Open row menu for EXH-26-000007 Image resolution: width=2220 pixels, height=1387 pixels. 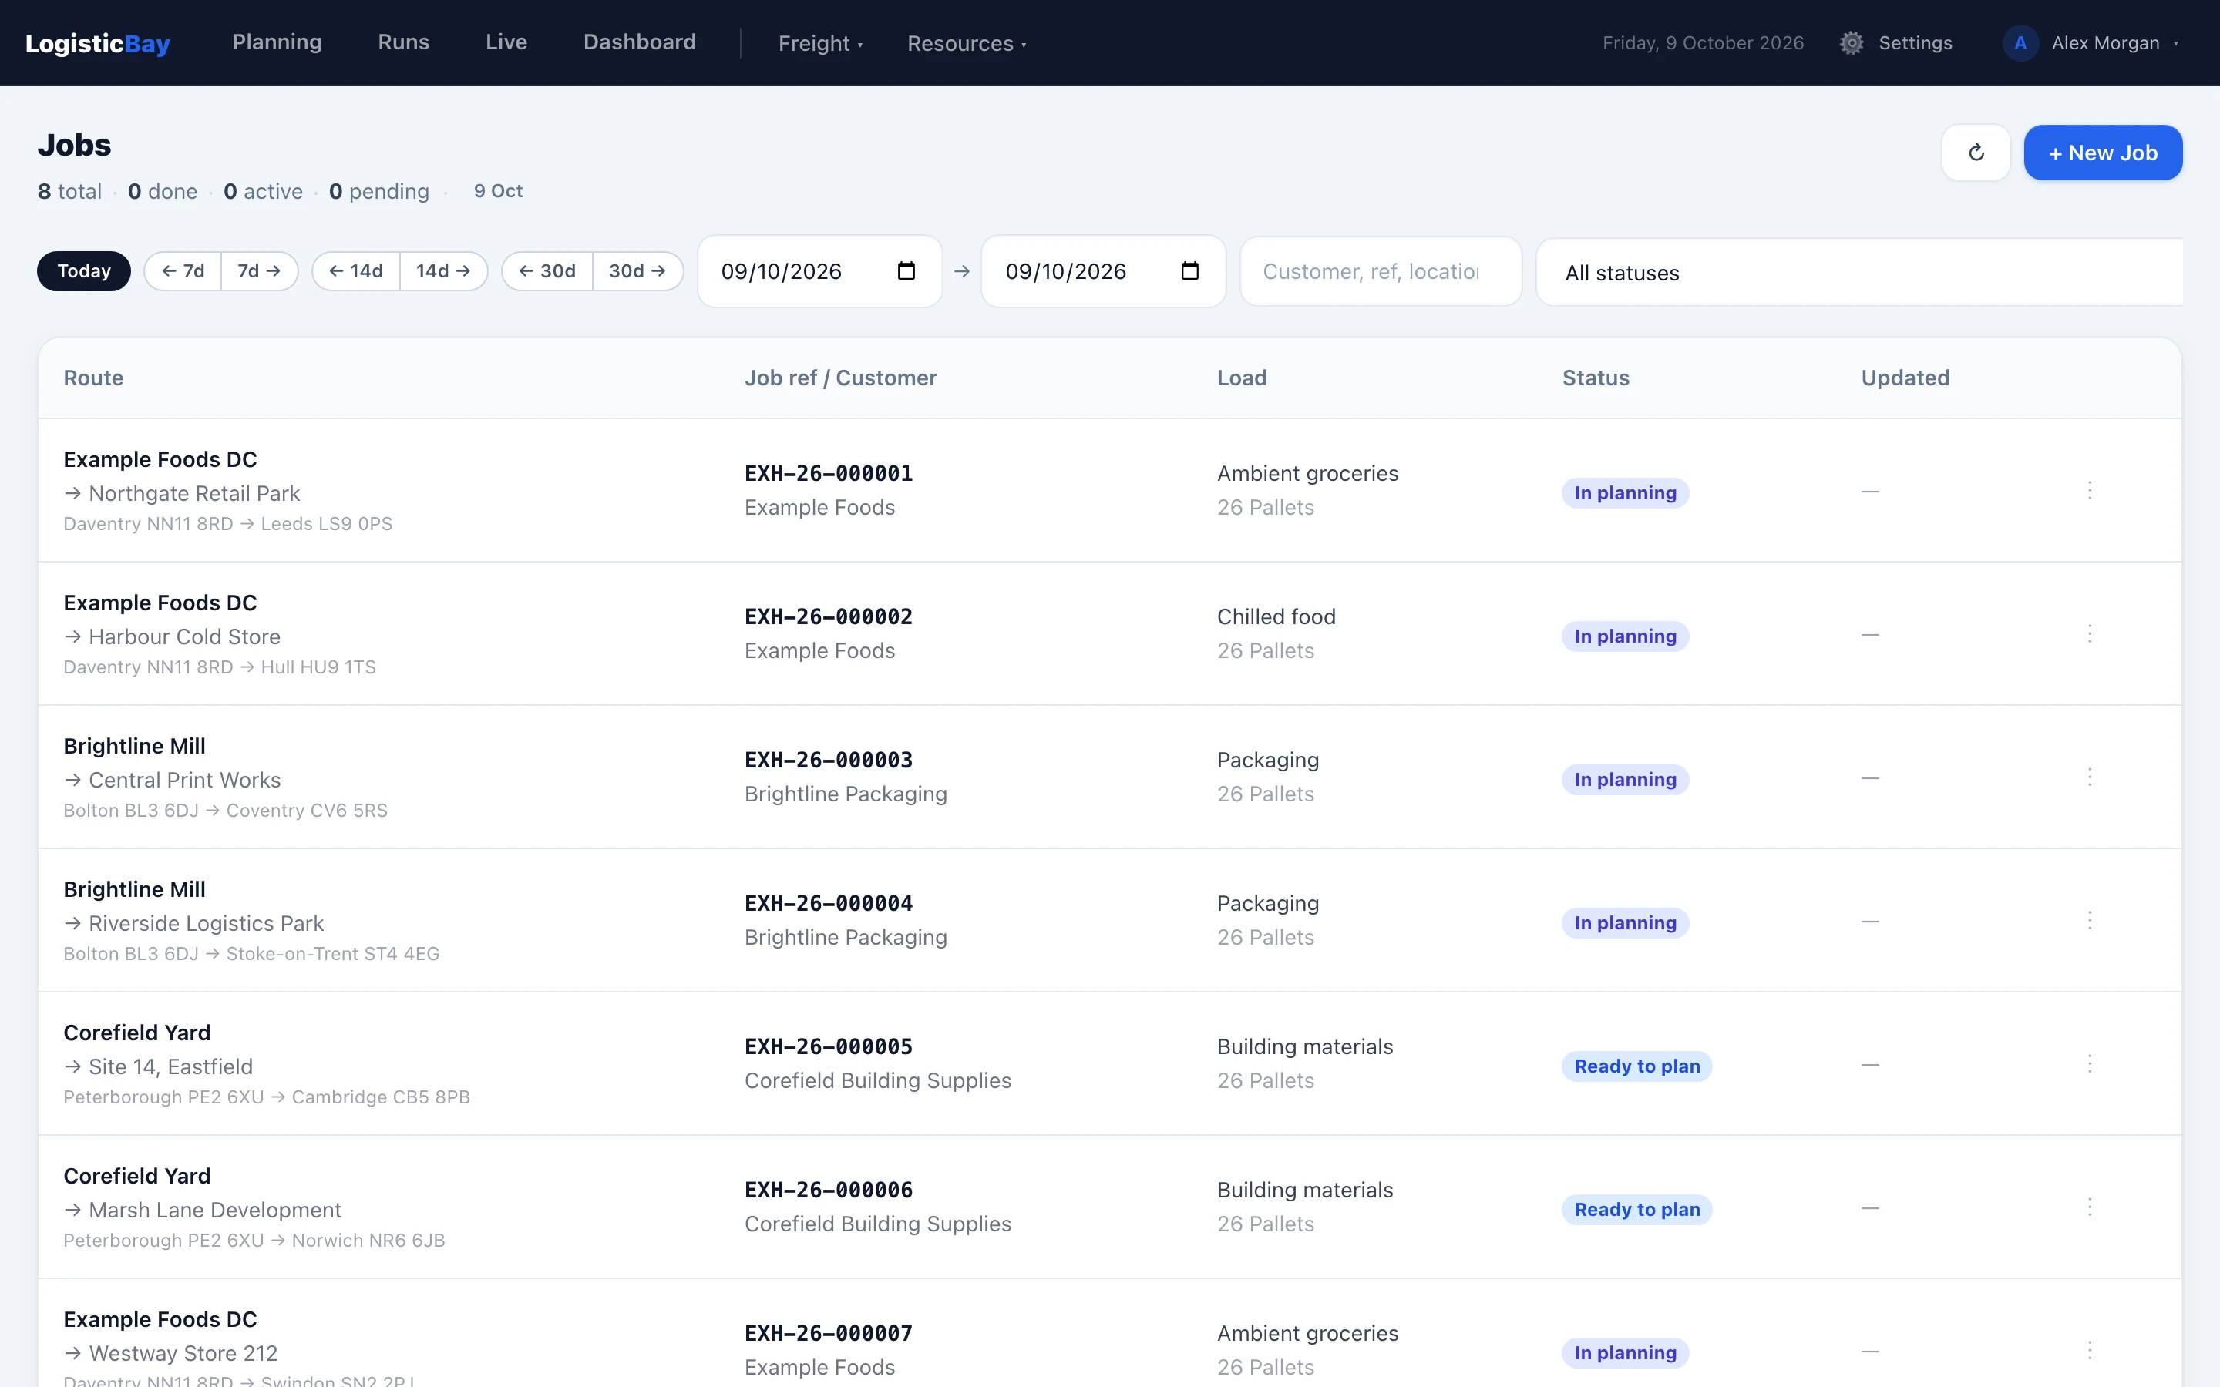point(2090,1350)
